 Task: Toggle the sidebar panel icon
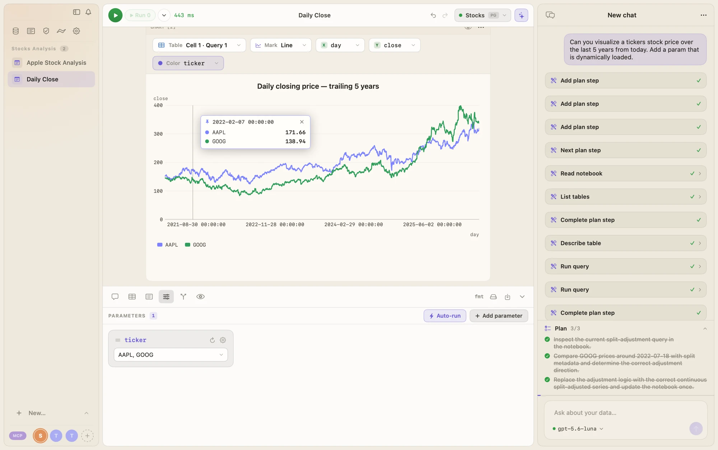[76, 12]
